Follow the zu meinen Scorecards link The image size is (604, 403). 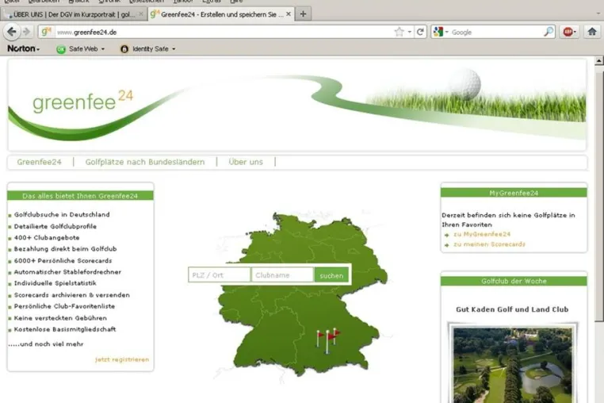489,244
